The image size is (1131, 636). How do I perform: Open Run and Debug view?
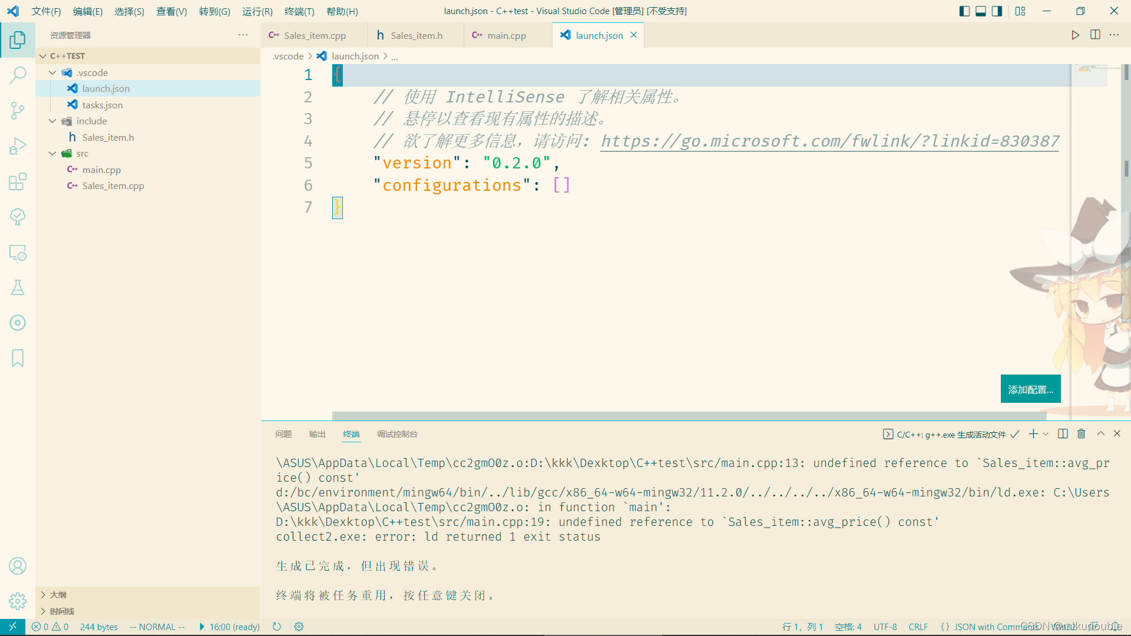[x=18, y=146]
